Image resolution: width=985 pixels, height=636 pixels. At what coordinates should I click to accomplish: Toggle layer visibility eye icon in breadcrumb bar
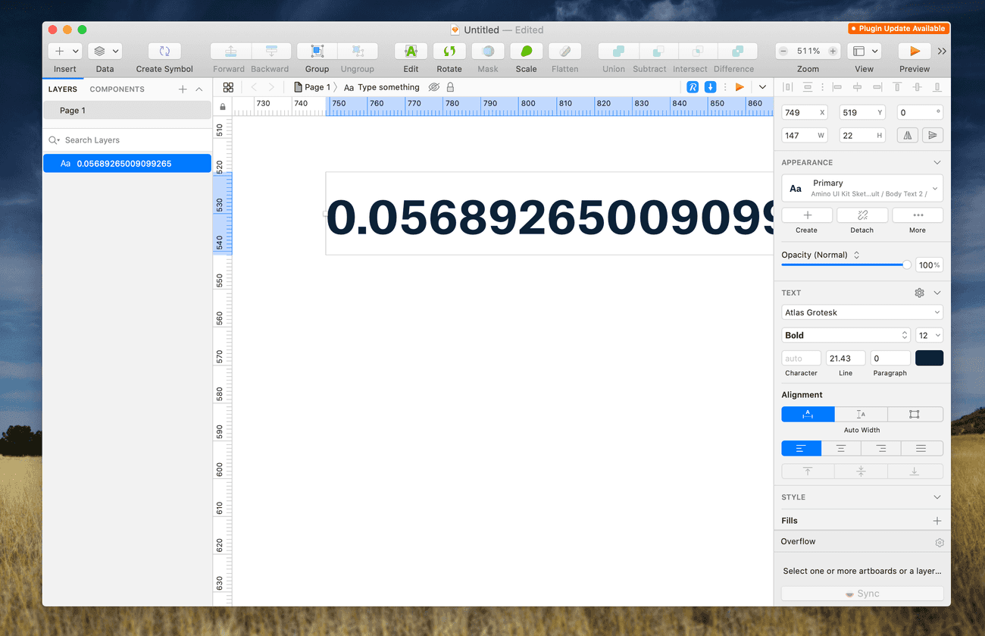434,87
